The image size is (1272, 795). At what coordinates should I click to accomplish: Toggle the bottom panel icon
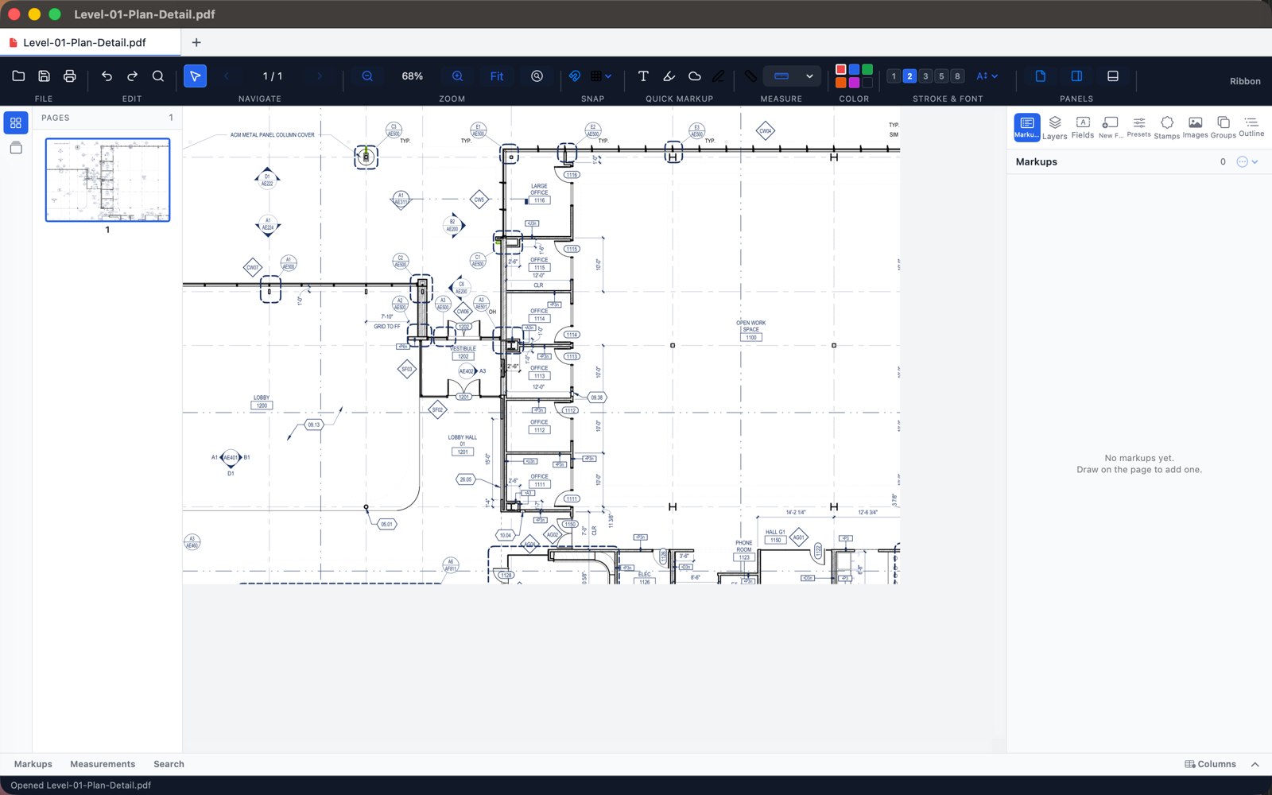pyautogui.click(x=1113, y=76)
